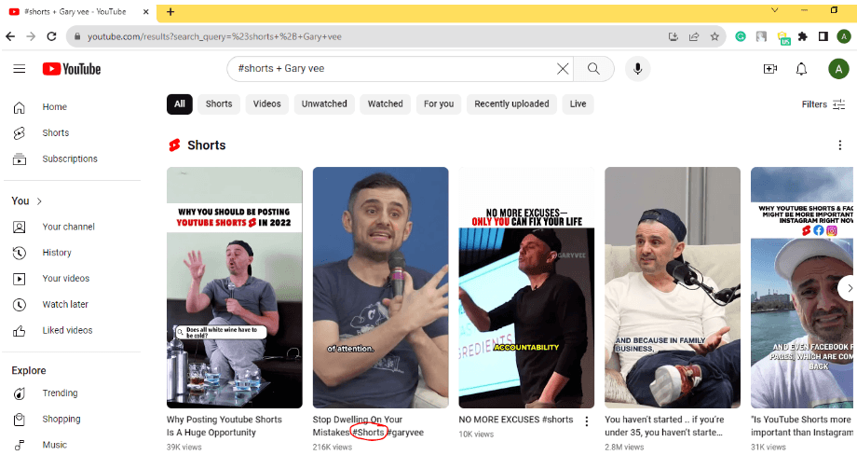Open the notifications bell
The height and width of the screenshot is (455, 857).
(801, 69)
